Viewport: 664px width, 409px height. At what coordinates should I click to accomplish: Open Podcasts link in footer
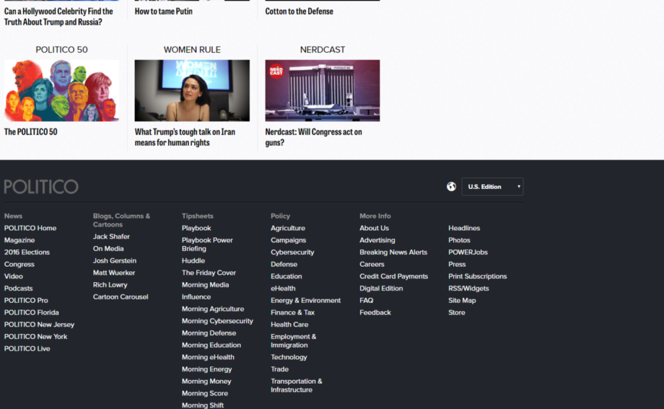click(18, 289)
